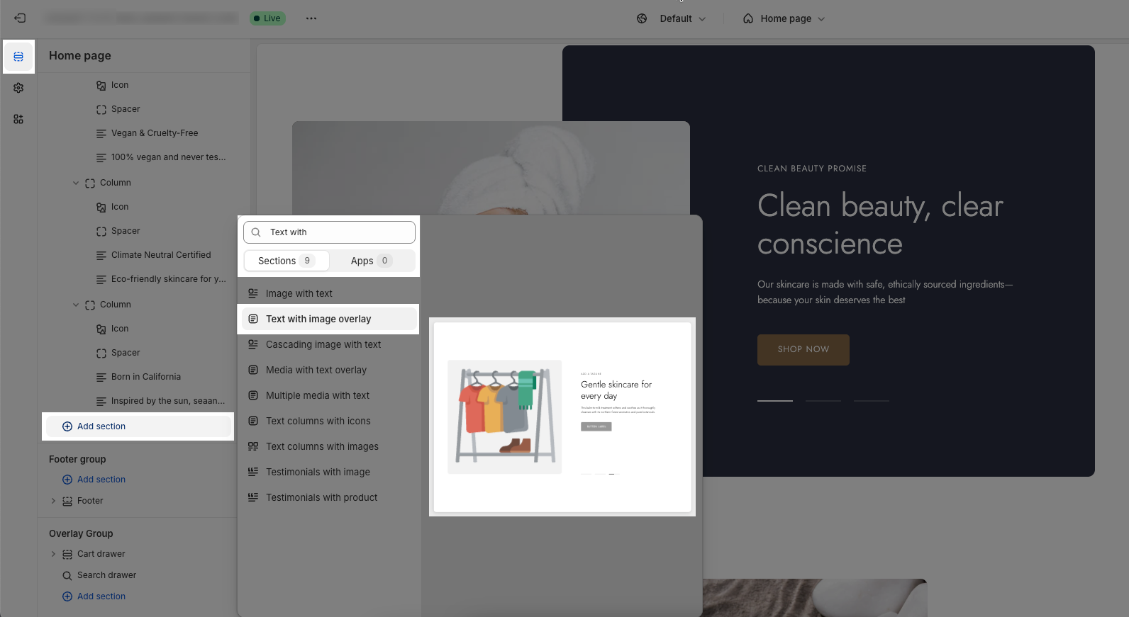1129x617 pixels.
Task: Expand the Footer section
Action: click(x=53, y=501)
